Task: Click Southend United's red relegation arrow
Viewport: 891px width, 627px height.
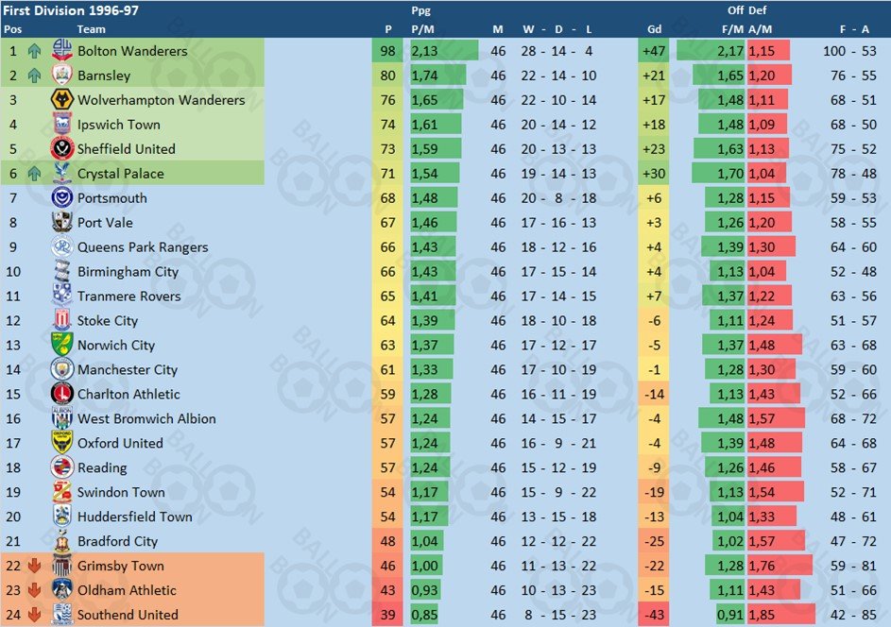Action: coord(35,615)
